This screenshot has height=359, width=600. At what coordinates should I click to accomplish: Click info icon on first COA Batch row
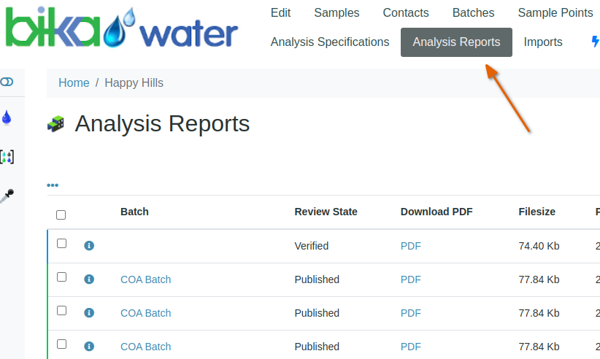click(x=89, y=279)
